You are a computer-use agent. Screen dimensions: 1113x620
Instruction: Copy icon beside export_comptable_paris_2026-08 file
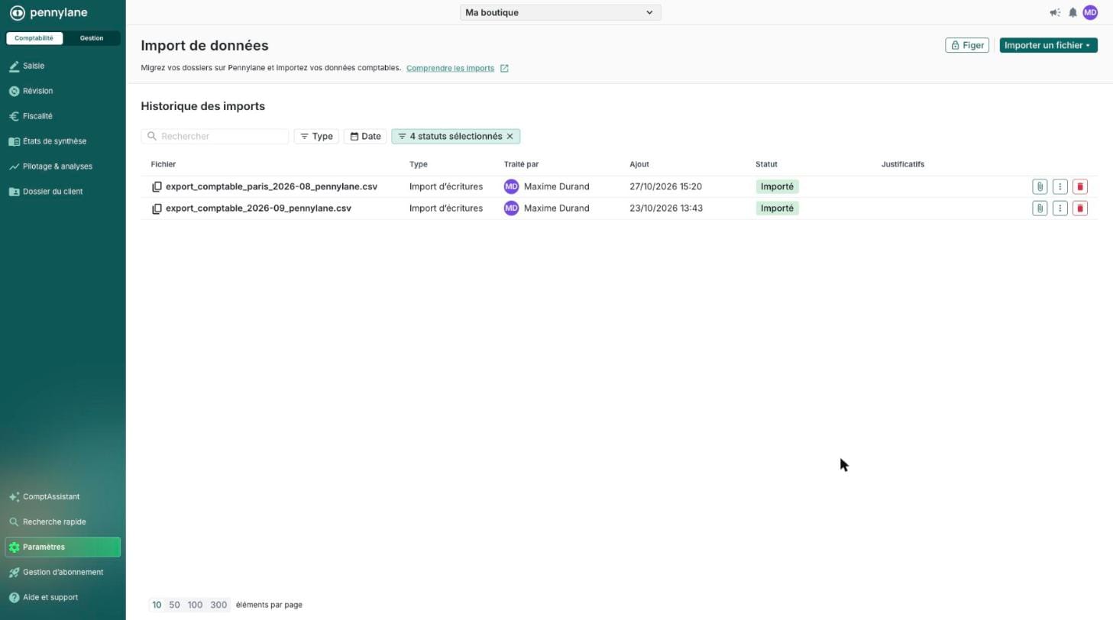[x=157, y=186]
